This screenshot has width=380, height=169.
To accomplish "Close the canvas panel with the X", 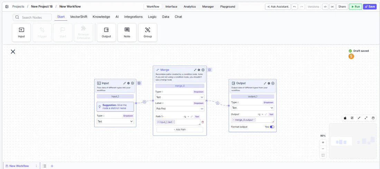I will click(13, 51).
